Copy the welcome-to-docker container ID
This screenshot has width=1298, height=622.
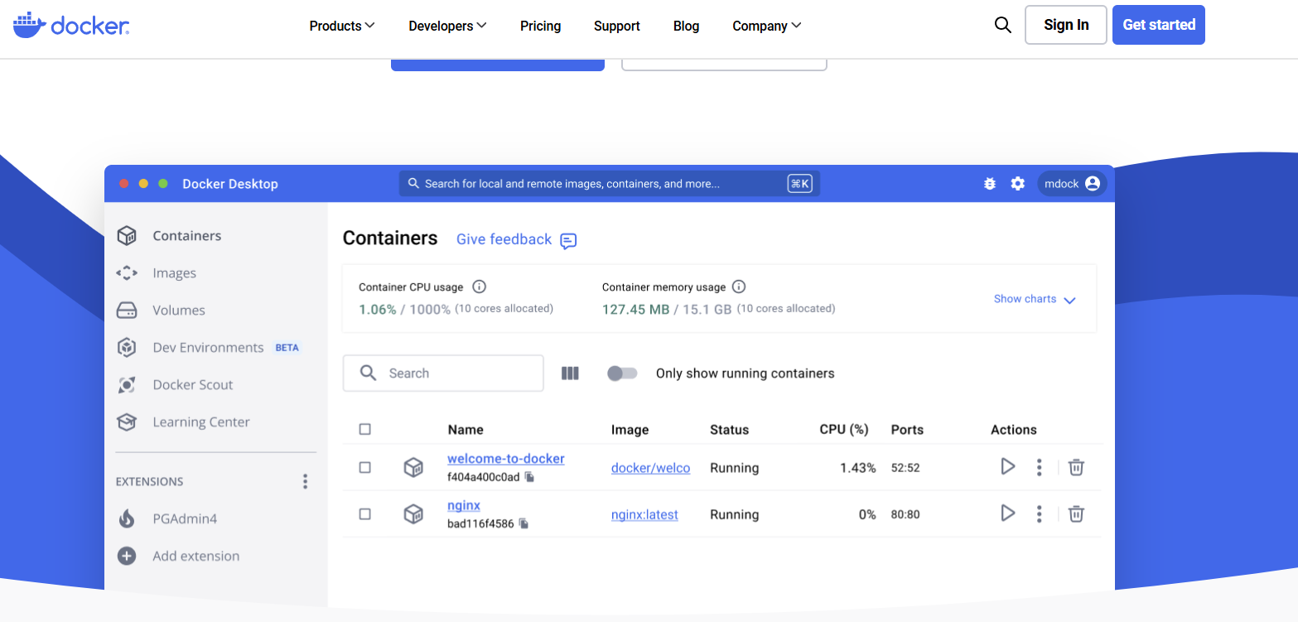pos(529,477)
